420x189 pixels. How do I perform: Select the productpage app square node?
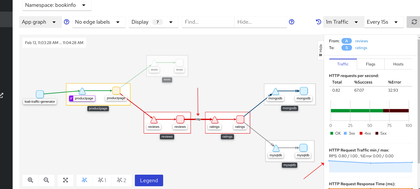tap(116, 91)
